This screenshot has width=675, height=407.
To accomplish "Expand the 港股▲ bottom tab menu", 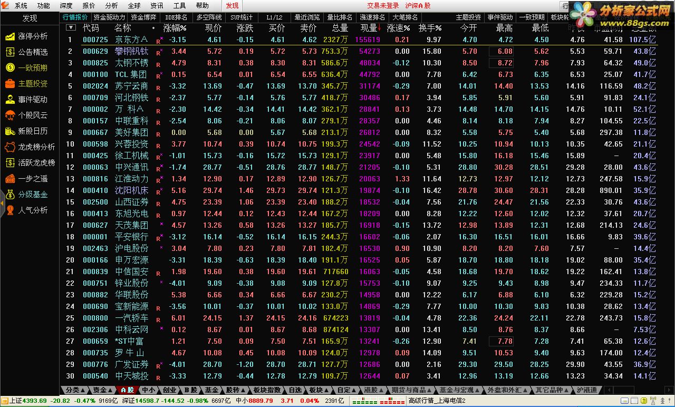I will pyautogui.click(x=373, y=390).
